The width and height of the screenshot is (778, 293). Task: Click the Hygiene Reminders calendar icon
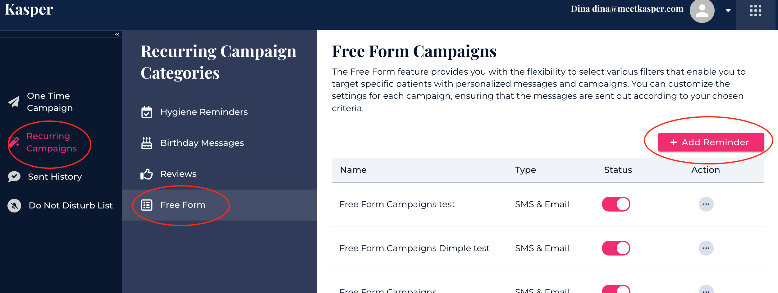(147, 112)
